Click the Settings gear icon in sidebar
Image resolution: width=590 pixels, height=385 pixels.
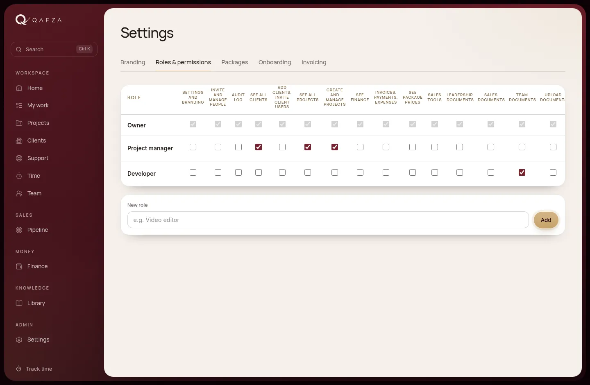(19, 340)
